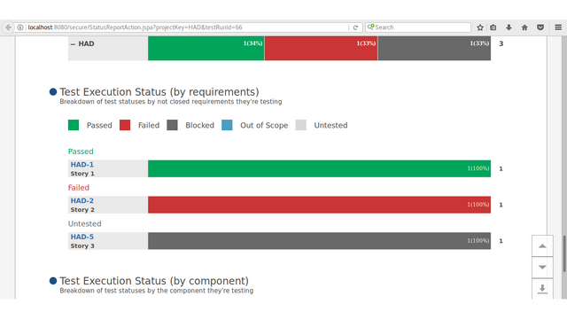This screenshot has height=319, width=567.
Task: Click the 'Story 2' text
Action: pos(82,210)
